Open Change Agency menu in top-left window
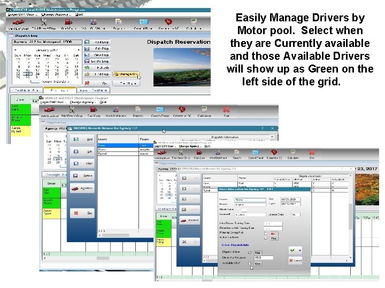385x288 pixels. [x=56, y=14]
